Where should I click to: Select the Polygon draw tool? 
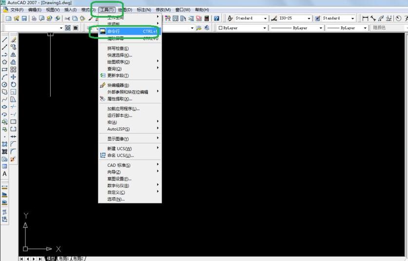click(4, 62)
